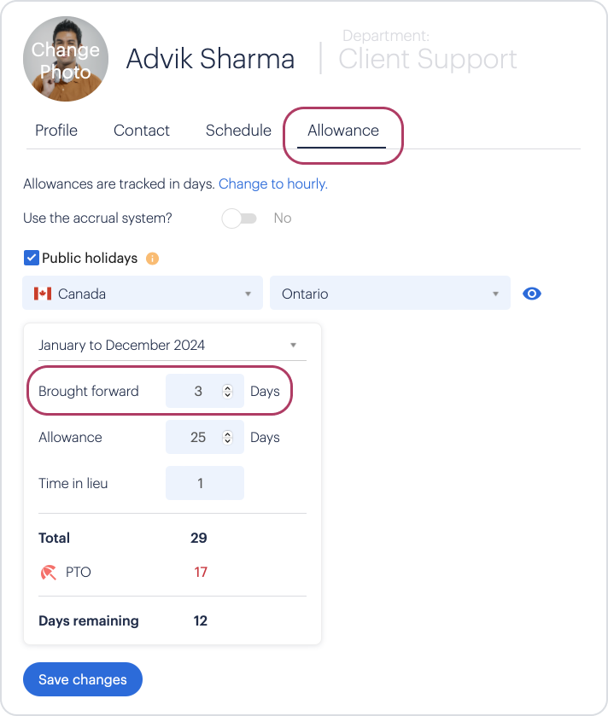The width and height of the screenshot is (608, 716).
Task: Select the Allowance tab
Action: [x=343, y=131]
